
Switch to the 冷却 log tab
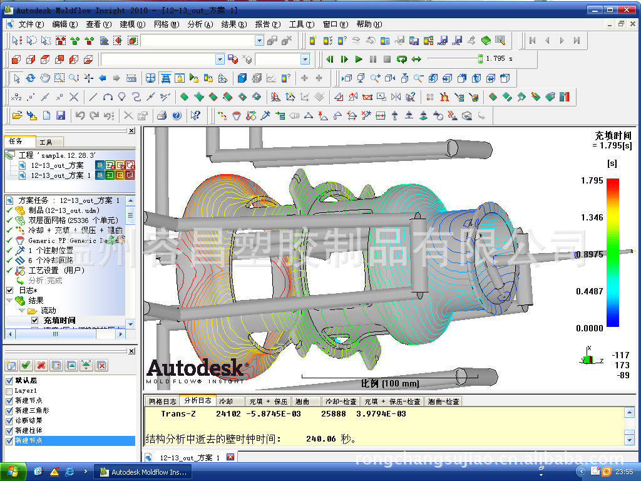point(231,401)
